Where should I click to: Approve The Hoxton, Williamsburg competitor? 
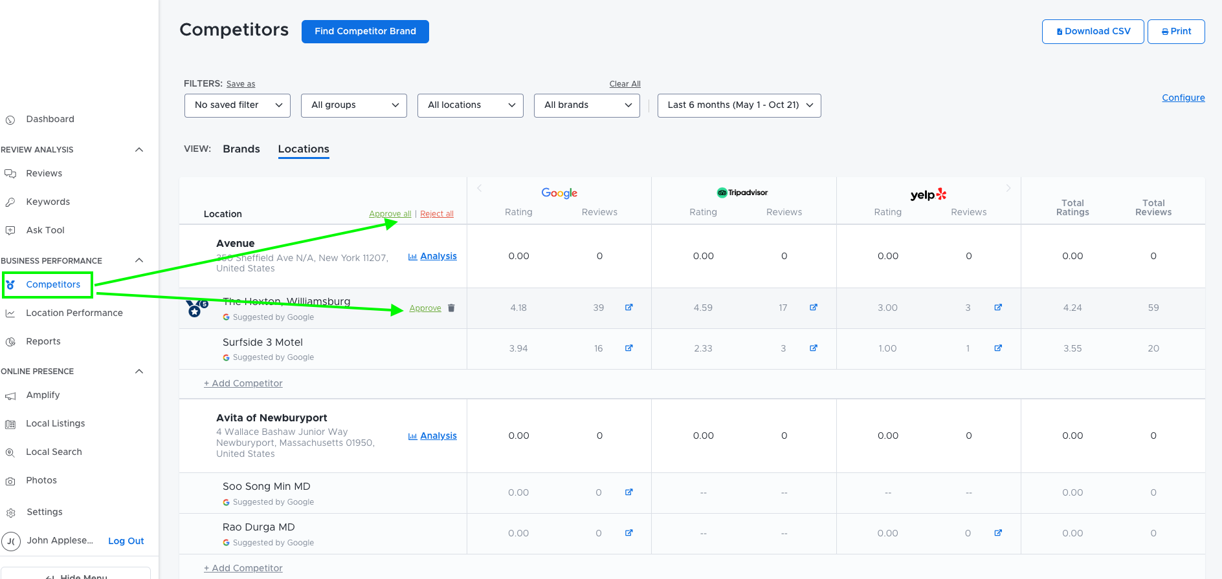coord(425,308)
